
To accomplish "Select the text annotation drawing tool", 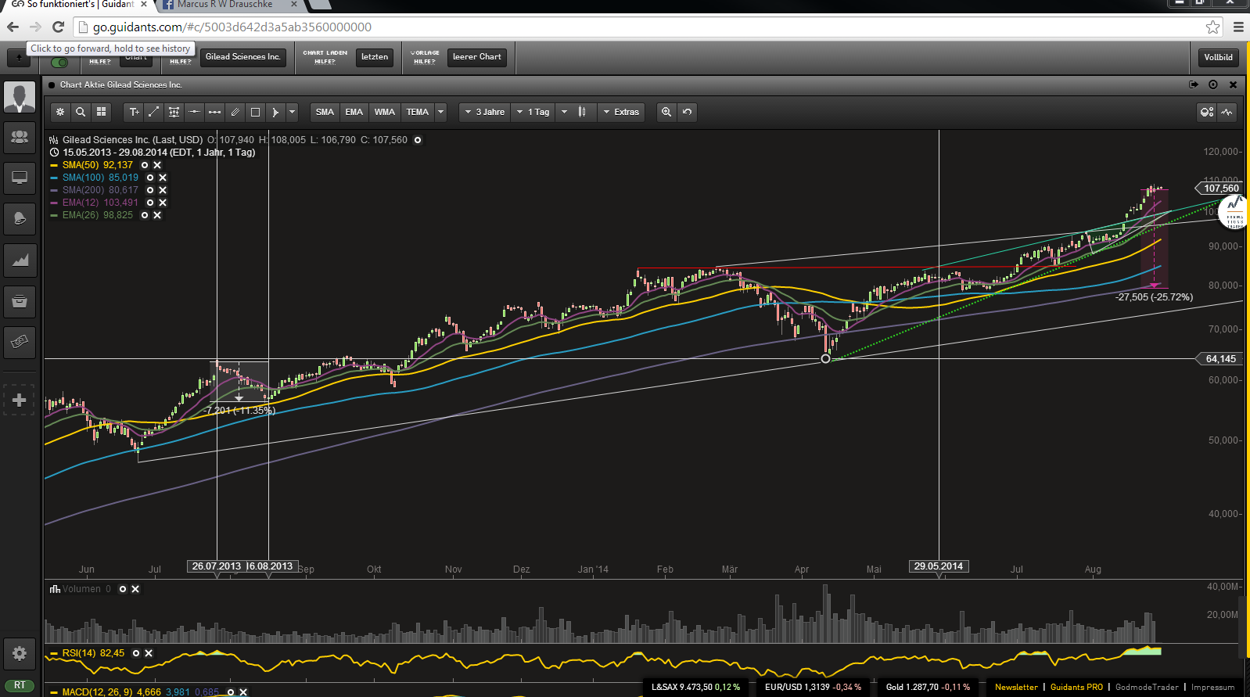I will pyautogui.click(x=134, y=112).
